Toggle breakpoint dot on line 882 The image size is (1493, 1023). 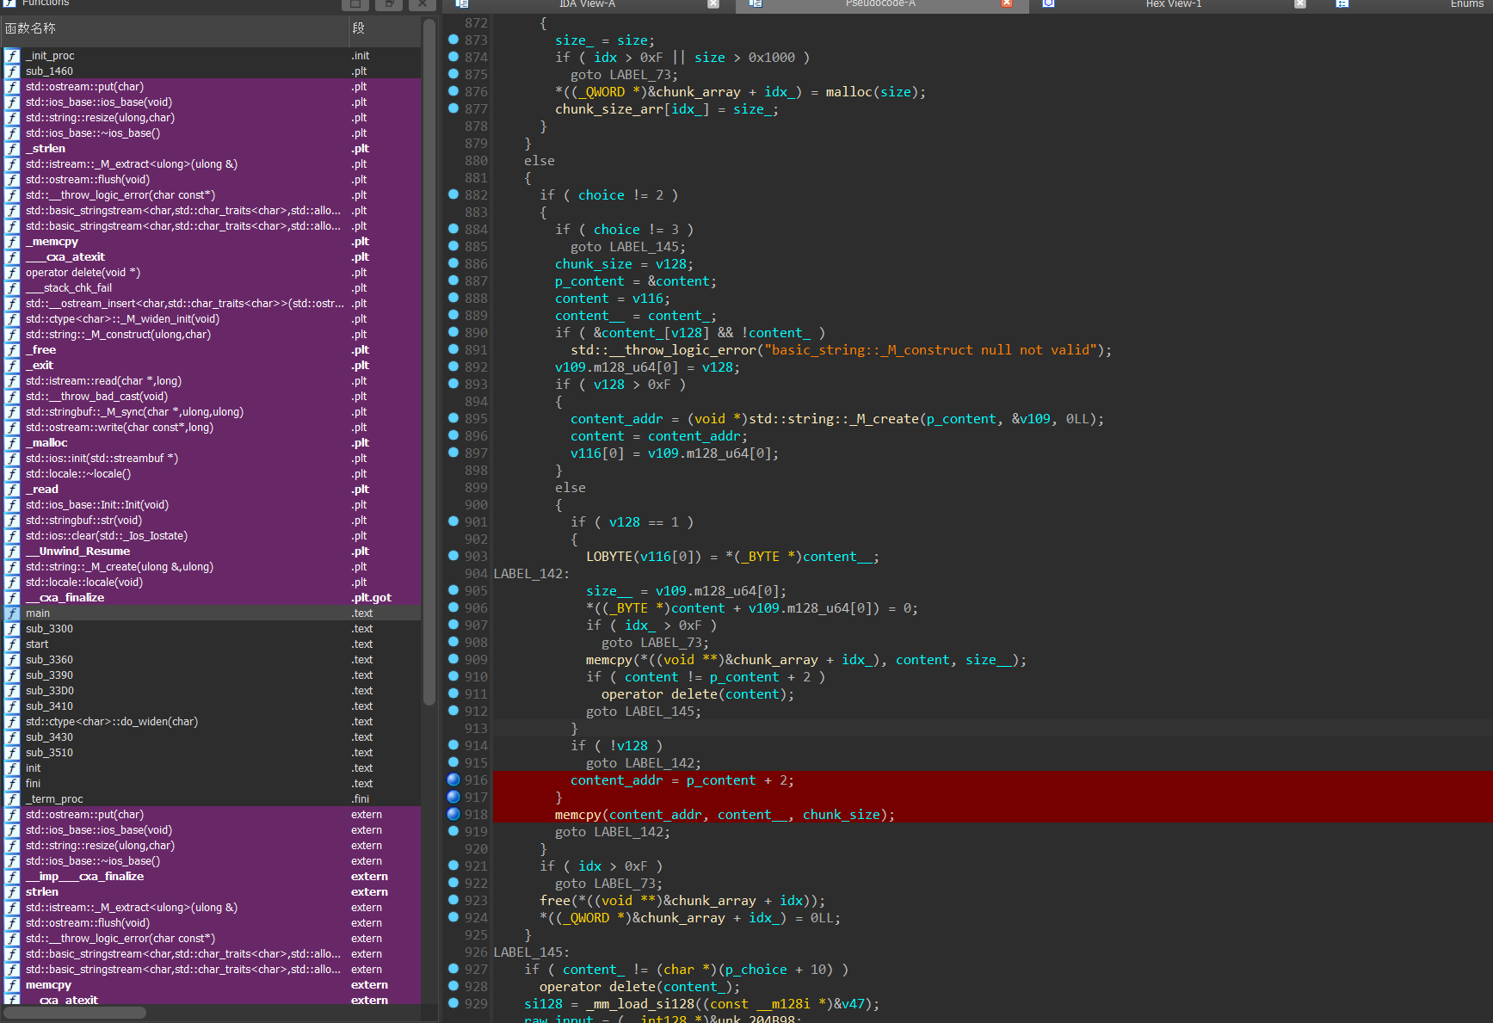pyautogui.click(x=453, y=194)
